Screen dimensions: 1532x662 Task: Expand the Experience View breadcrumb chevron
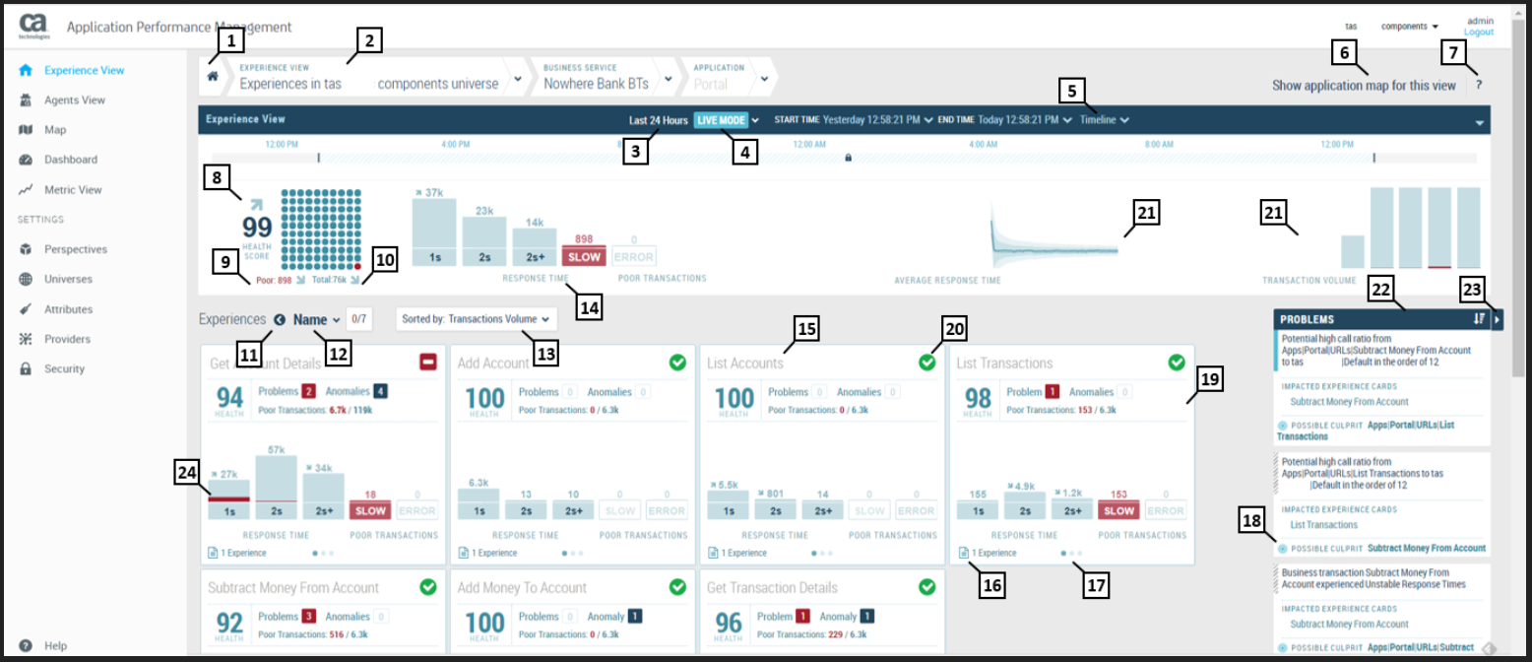[x=518, y=78]
